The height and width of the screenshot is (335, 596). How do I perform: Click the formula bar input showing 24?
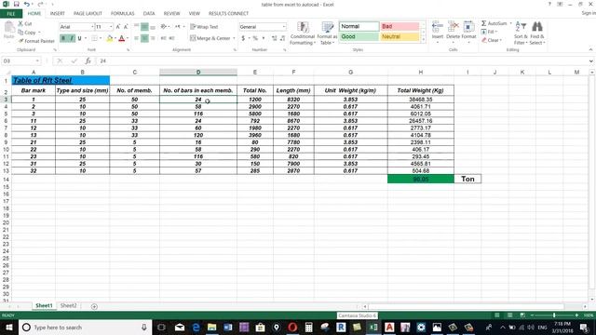[x=342, y=60]
